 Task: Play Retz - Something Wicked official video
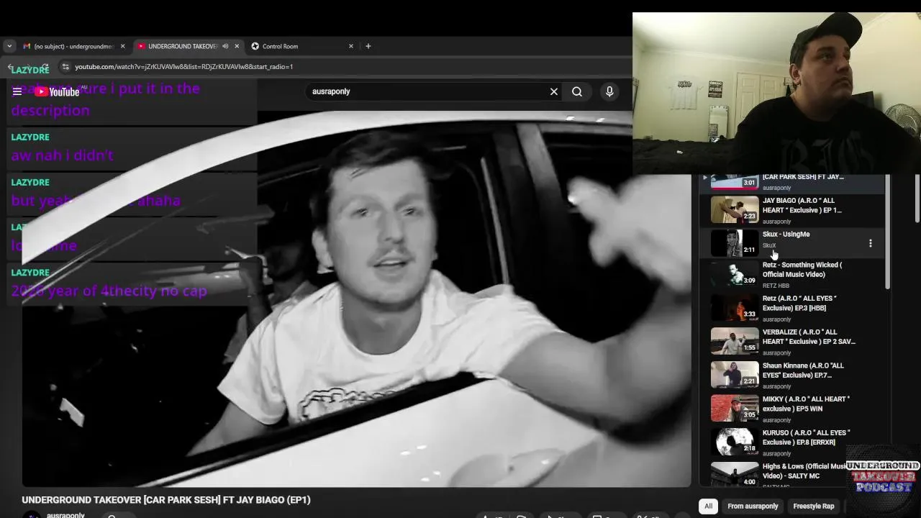802,270
